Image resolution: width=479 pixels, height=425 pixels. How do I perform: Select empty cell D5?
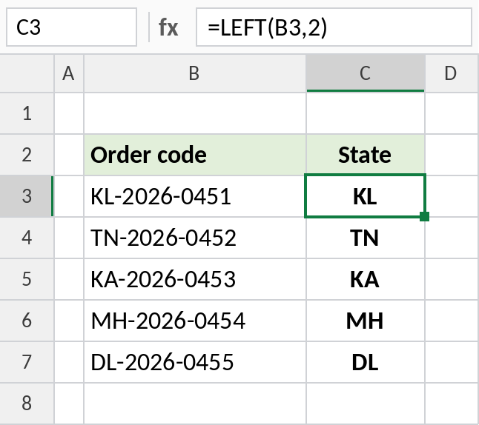[452, 279]
